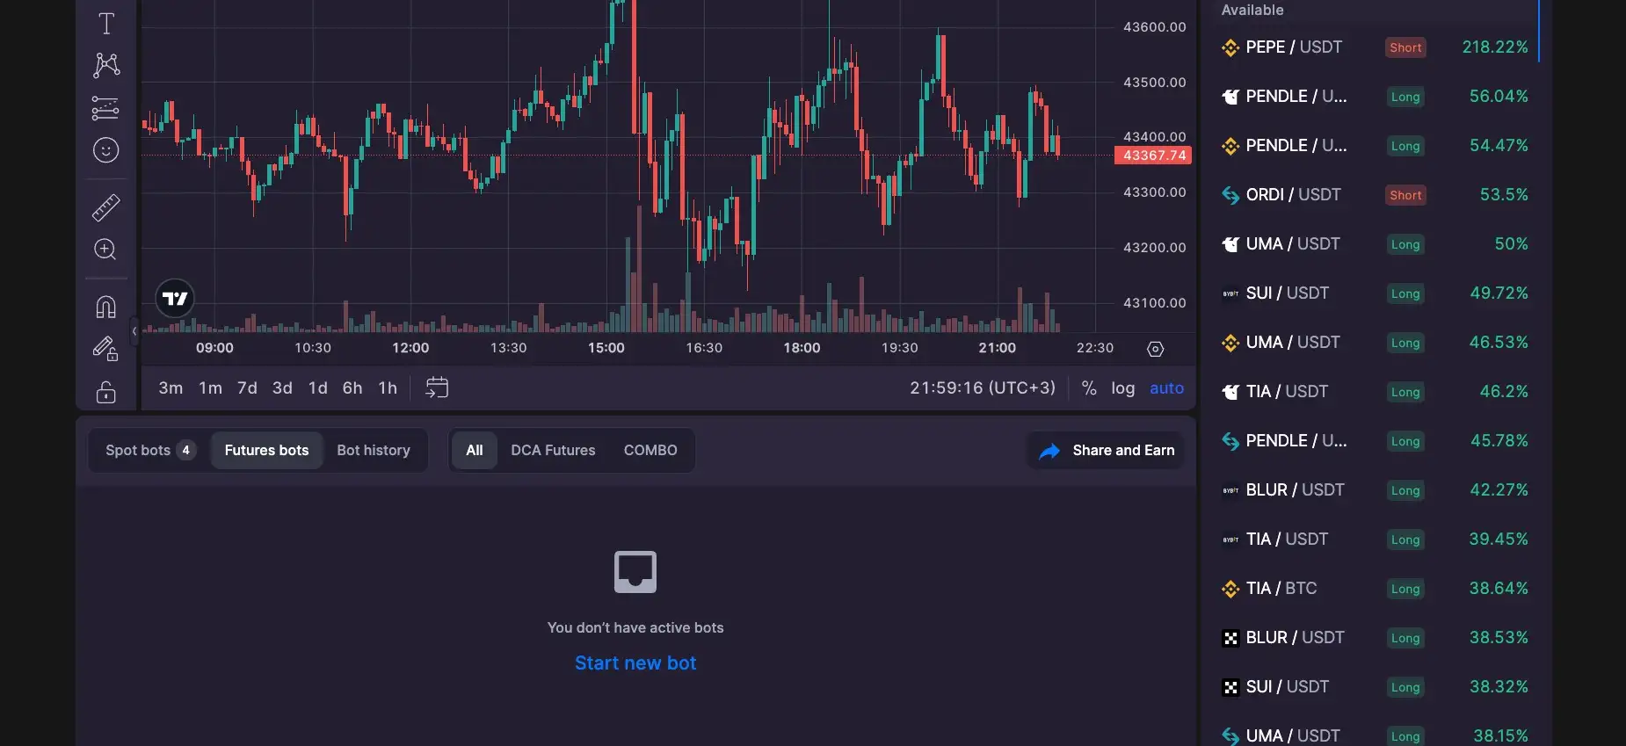Screen dimensions: 1626x746
Task: Select PEPE / USDT Short pair row
Action: (1374, 47)
